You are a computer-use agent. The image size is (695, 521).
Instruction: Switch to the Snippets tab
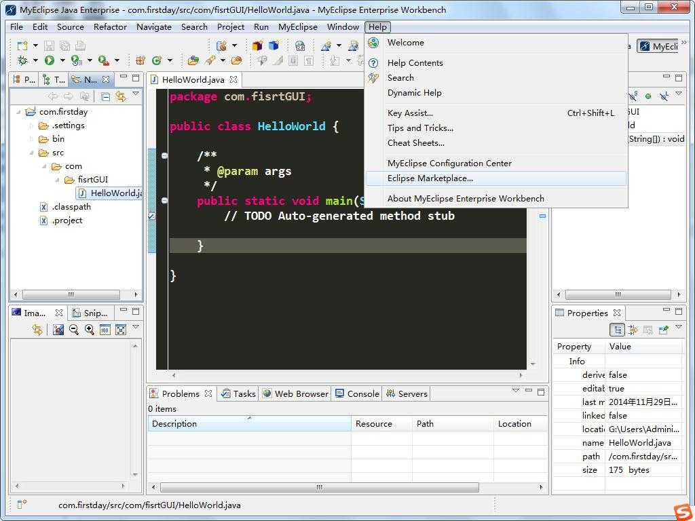tap(90, 313)
